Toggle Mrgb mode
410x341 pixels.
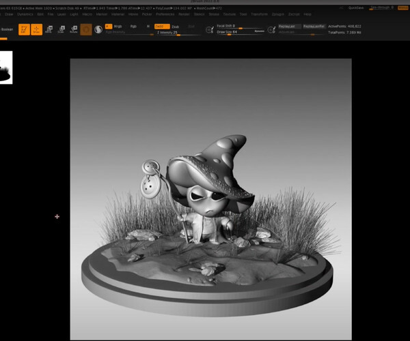(118, 27)
